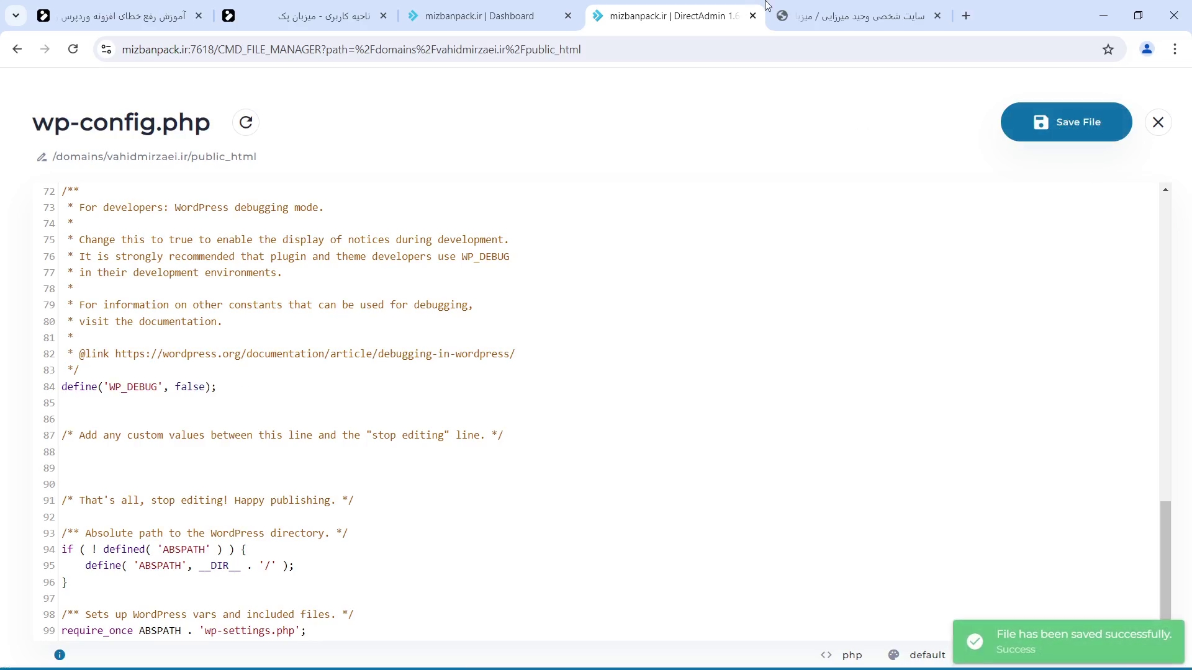Screen dimensions: 1192x670
Task: Click the if !defined ABSPATH line
Action: click(154, 550)
